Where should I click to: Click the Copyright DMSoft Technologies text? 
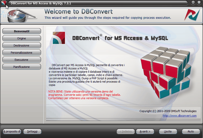[x=168, y=111]
